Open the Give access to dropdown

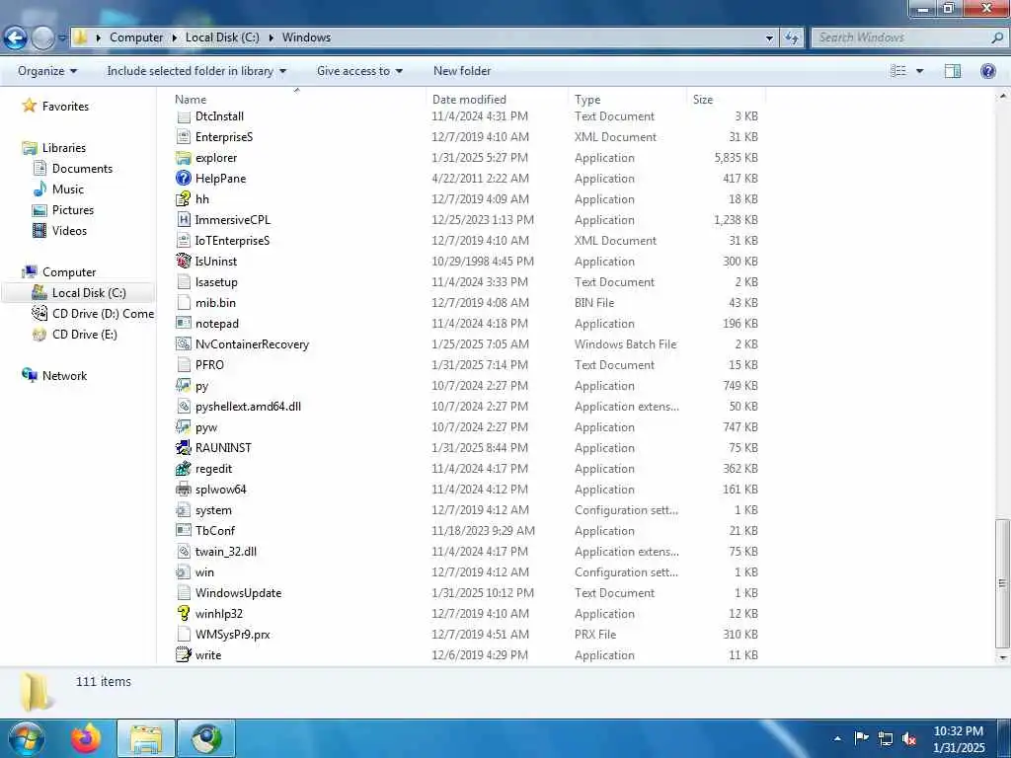359,71
